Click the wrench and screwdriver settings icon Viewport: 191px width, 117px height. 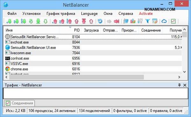point(140,21)
